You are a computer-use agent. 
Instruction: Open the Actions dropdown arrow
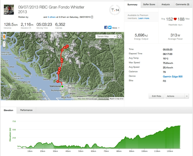187,96
